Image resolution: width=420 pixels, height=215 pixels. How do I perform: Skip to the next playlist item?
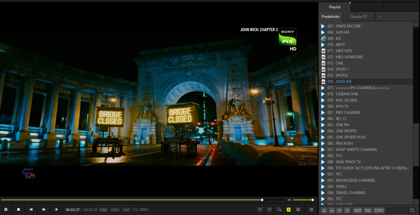[44, 209]
